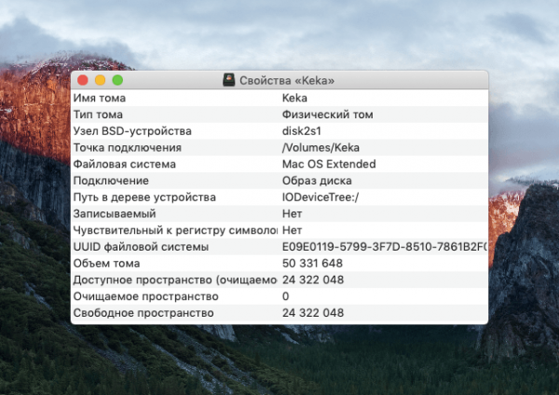Viewport: 559px width, 395px height.
Task: Click Нет in the Записываемый row
Action: point(292,213)
